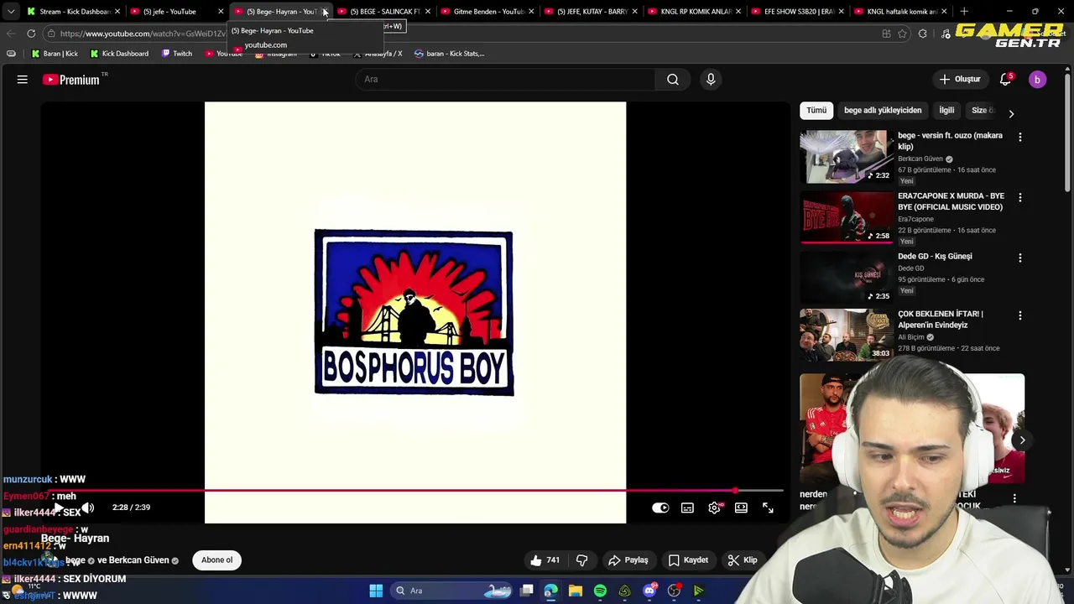The height and width of the screenshot is (604, 1074).
Task: Subscribe with the Abone ol button
Action: tap(216, 560)
